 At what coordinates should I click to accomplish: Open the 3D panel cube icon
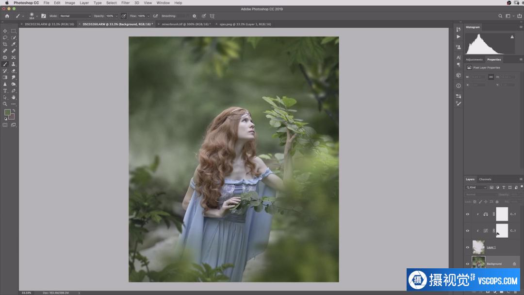tap(458, 75)
